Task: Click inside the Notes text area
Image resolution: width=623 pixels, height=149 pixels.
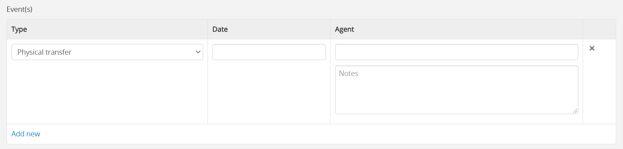Action: pos(456,90)
